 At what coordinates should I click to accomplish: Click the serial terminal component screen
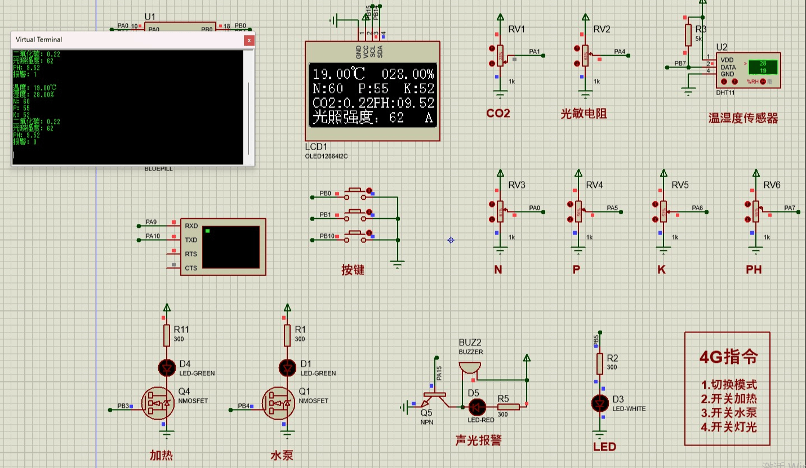click(x=230, y=247)
